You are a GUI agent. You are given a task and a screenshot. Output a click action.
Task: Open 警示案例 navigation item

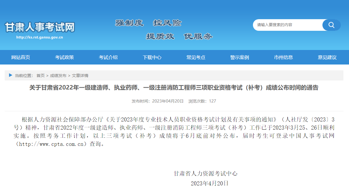[239, 57]
